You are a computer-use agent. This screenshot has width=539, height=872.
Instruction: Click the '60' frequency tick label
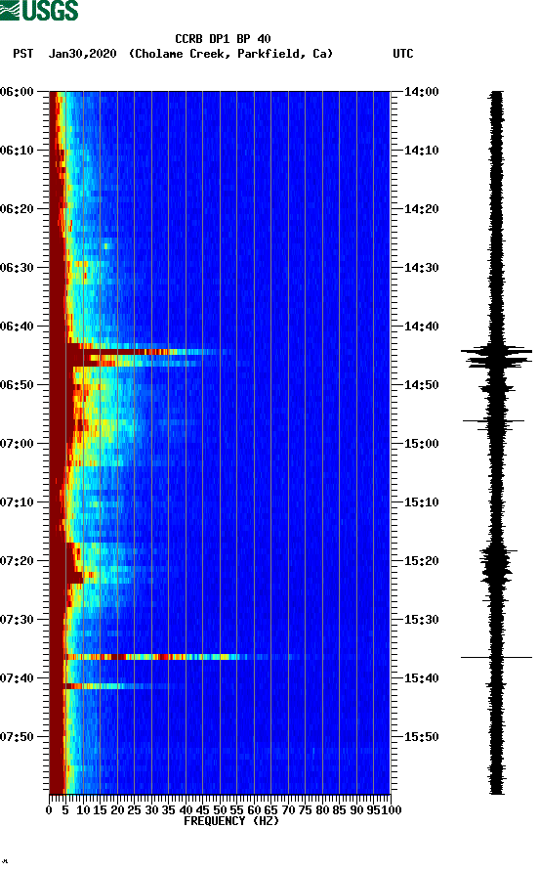[x=254, y=810]
